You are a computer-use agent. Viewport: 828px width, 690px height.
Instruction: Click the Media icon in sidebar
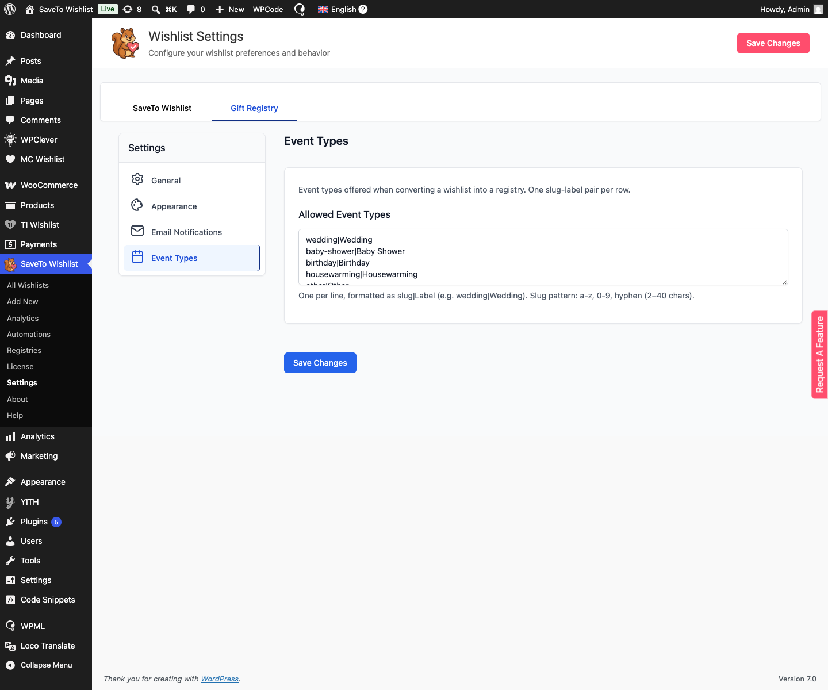click(10, 80)
